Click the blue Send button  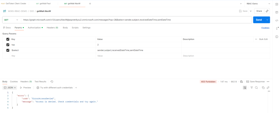[x=259, y=20]
